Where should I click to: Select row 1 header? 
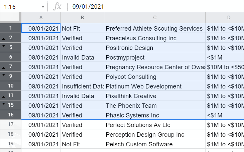tap(11, 28)
